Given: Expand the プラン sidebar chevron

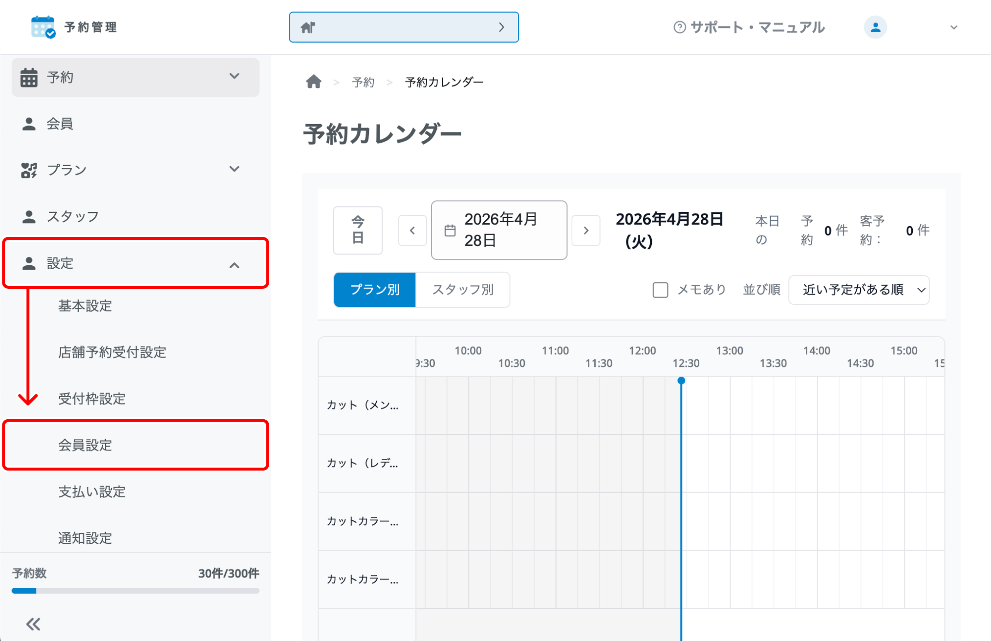Looking at the screenshot, I should click(x=235, y=169).
